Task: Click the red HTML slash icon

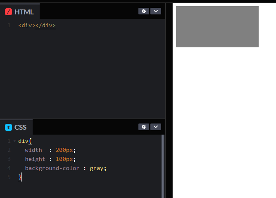Action: pyautogui.click(x=8, y=12)
